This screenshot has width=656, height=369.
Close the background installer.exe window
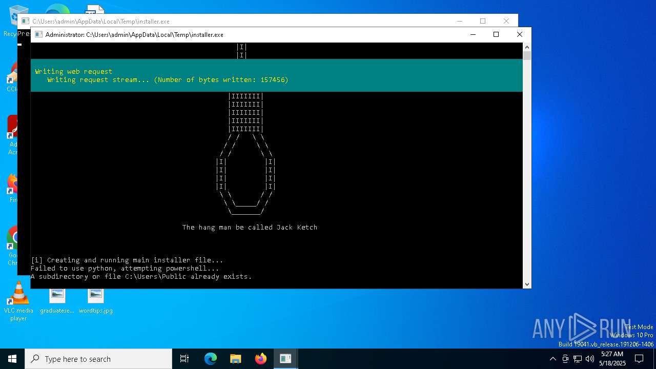[x=506, y=21]
